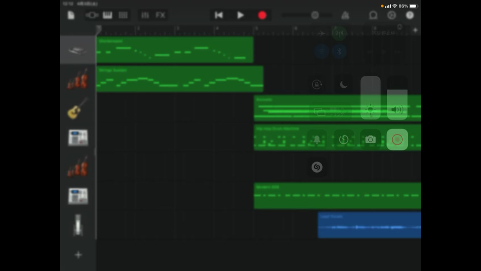Image resolution: width=481 pixels, height=271 pixels.
Task: Switch to the keyboard instrument view
Action: (107, 15)
